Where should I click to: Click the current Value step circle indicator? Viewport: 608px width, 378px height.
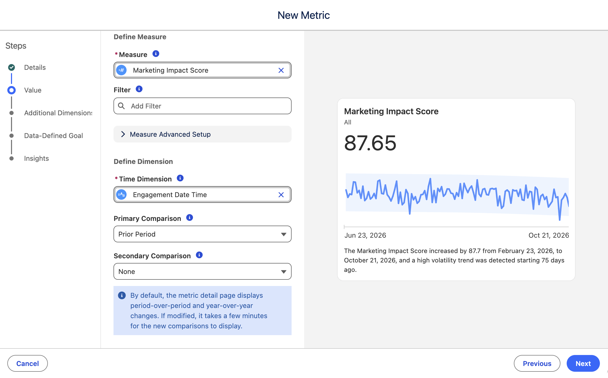[x=12, y=90]
